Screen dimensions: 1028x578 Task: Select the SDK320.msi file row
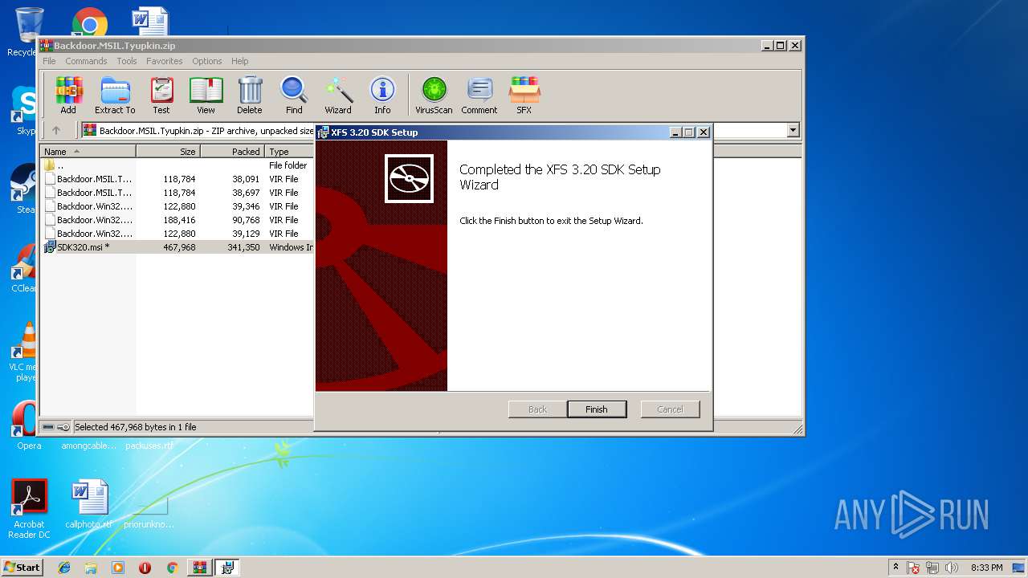pos(178,247)
